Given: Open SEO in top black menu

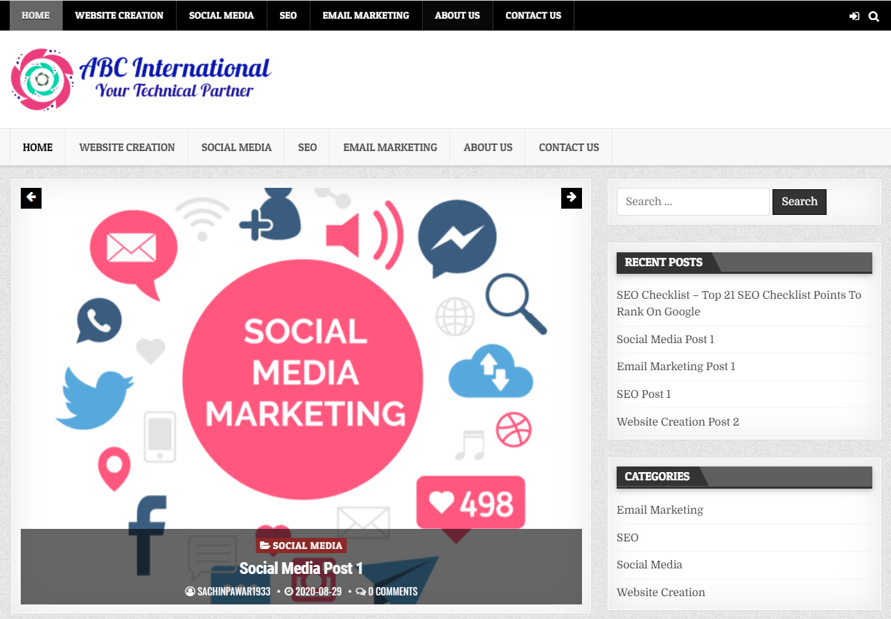Looking at the screenshot, I should [x=288, y=15].
